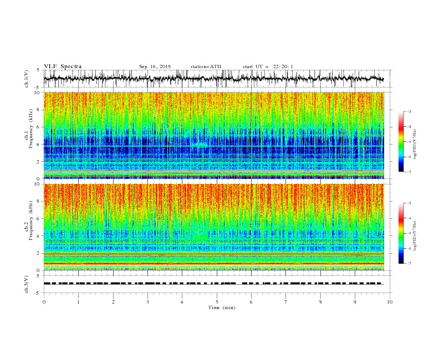Click the "9" tick on the time axis
439x339 pixels.
click(x=355, y=302)
